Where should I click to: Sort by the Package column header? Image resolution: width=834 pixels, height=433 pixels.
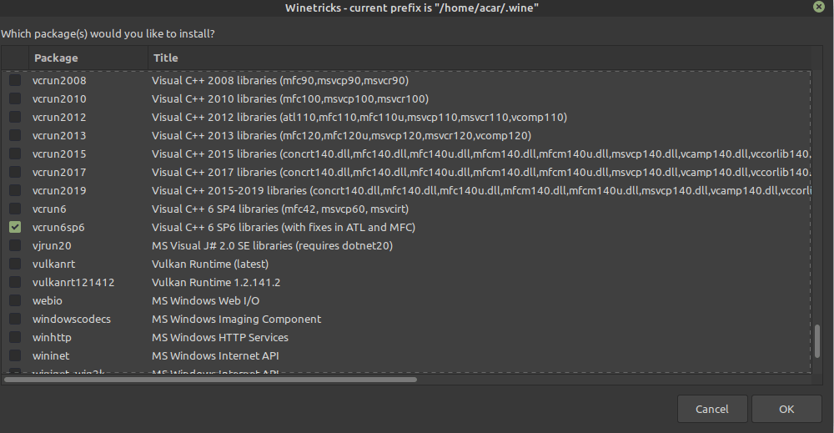pos(88,58)
